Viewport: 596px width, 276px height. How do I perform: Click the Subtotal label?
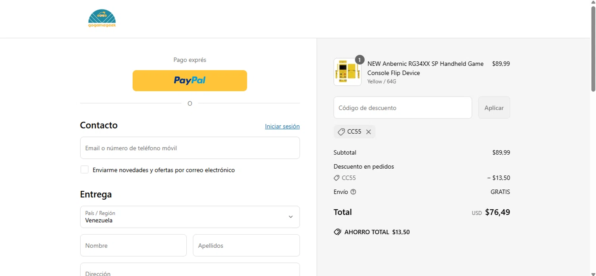(x=345, y=152)
